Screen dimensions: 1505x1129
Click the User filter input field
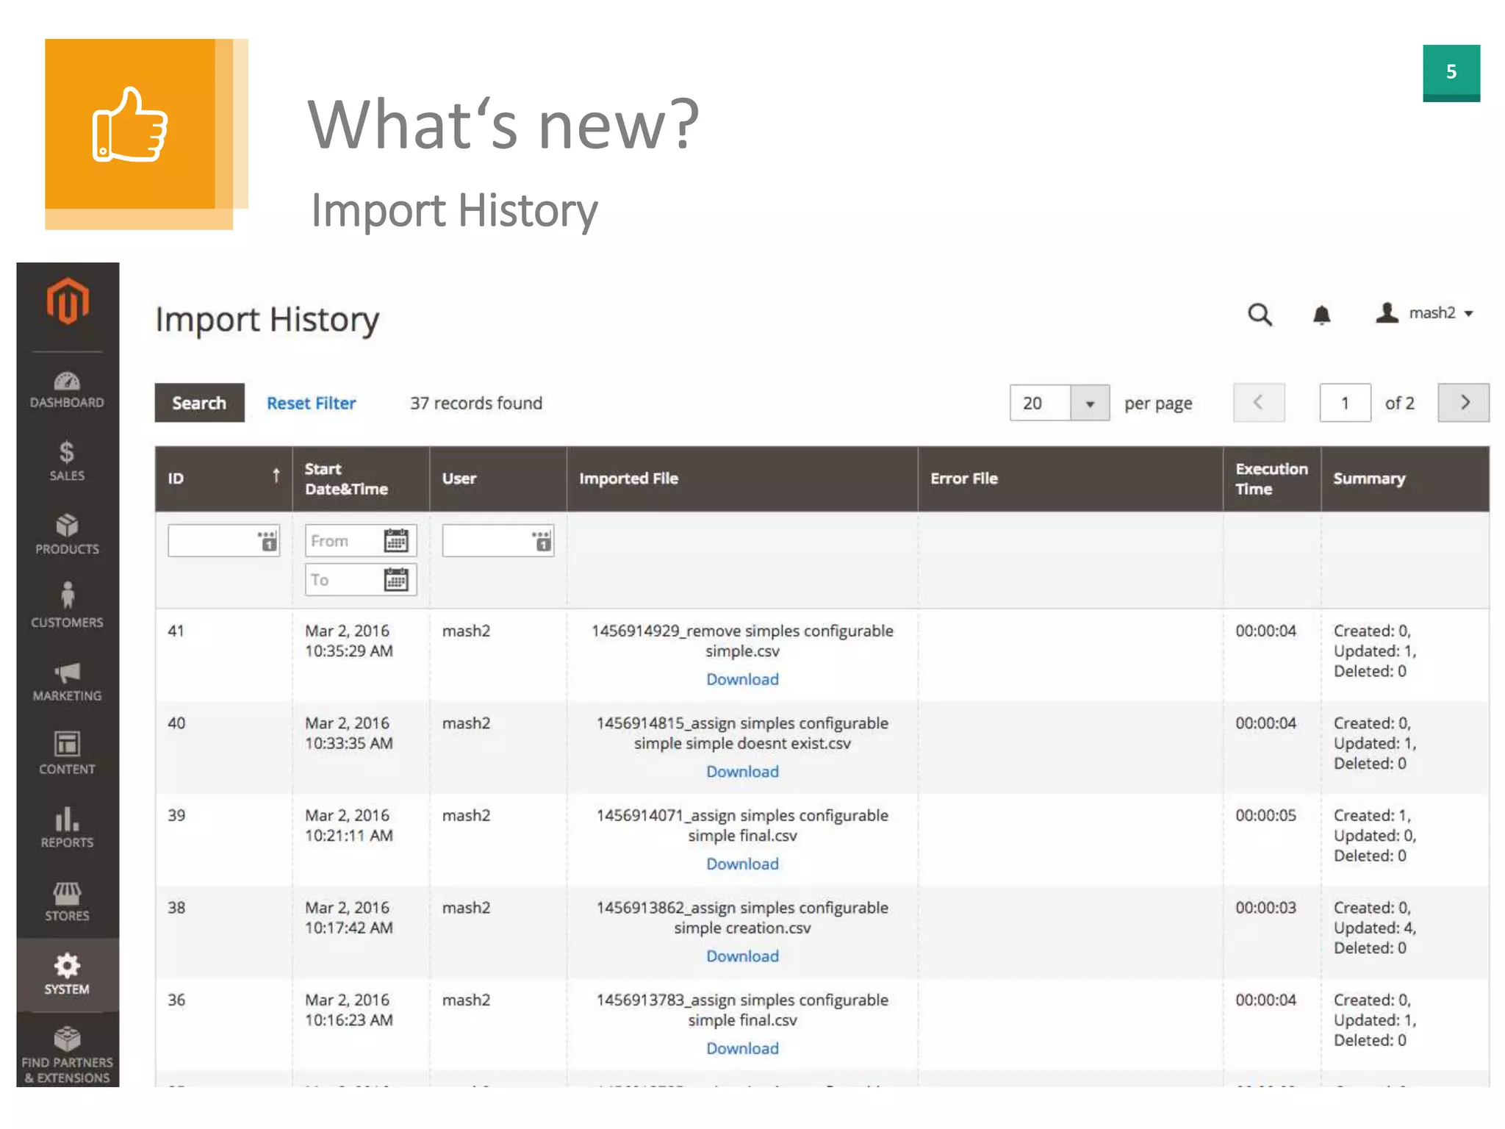pyautogui.click(x=498, y=540)
